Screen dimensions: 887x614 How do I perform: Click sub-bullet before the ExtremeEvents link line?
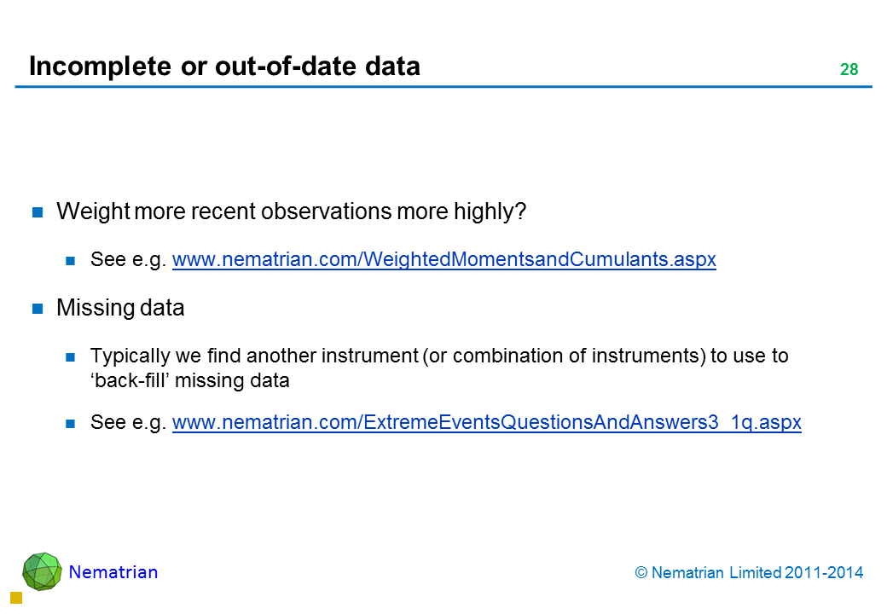(72, 423)
